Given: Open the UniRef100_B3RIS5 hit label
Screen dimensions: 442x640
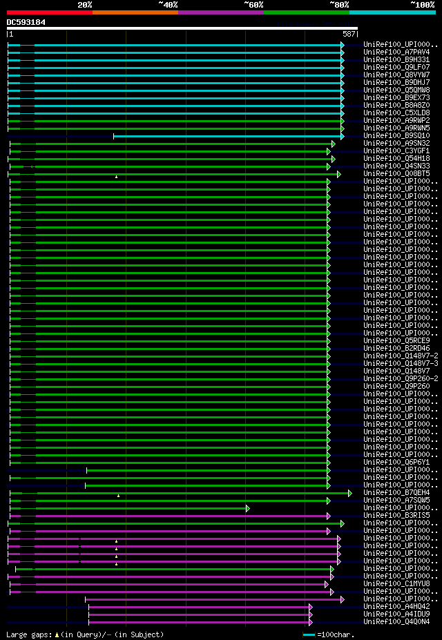Looking at the screenshot, I should pos(396,516).
